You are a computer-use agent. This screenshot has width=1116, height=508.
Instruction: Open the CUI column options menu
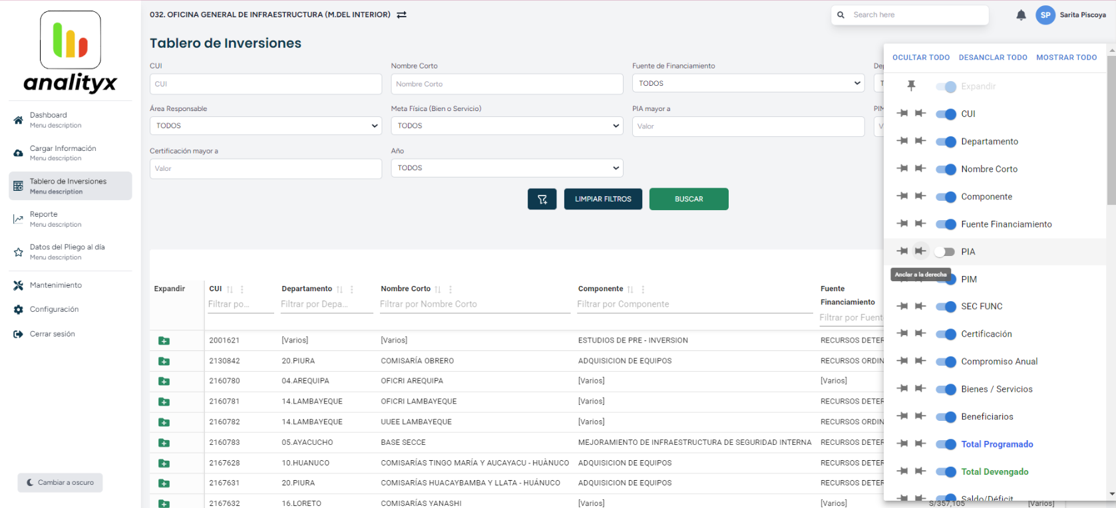click(x=242, y=289)
